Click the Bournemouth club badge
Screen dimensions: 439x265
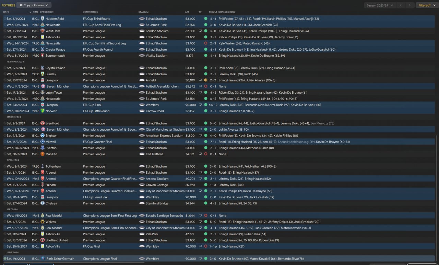click(43, 56)
